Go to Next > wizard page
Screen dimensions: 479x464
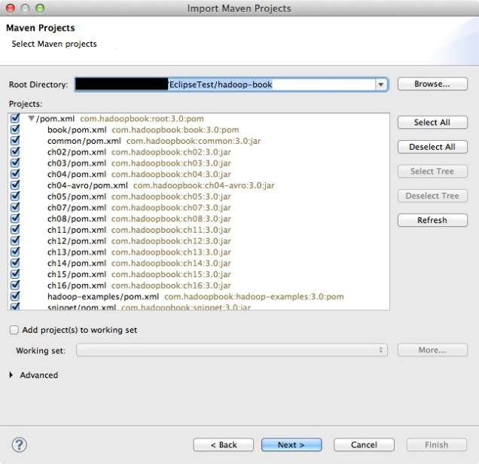291,444
